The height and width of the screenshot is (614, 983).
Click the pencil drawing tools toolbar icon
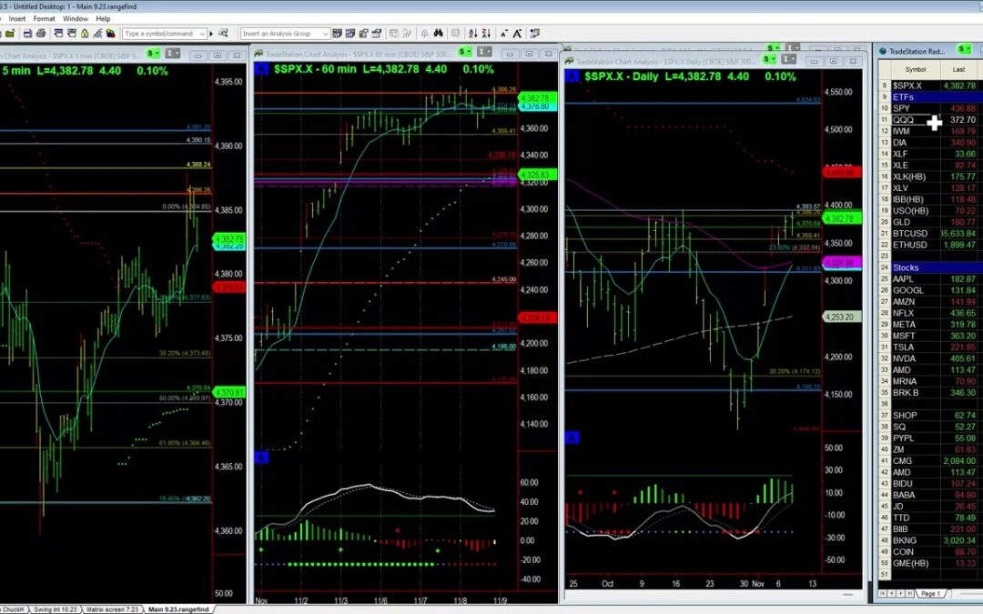97,34
